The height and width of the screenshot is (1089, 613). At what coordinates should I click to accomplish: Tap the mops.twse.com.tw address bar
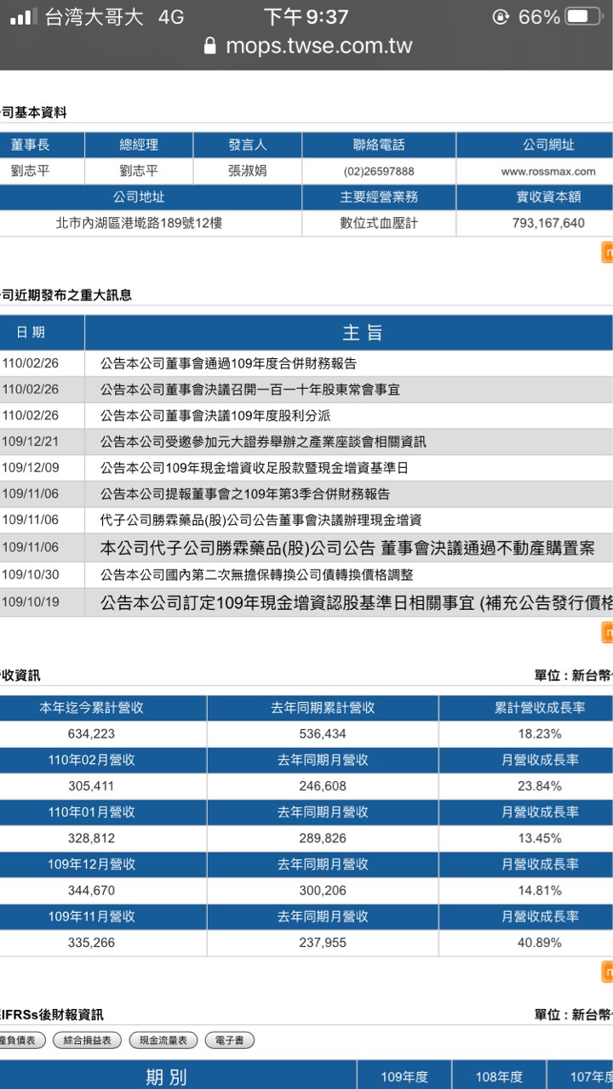318,46
